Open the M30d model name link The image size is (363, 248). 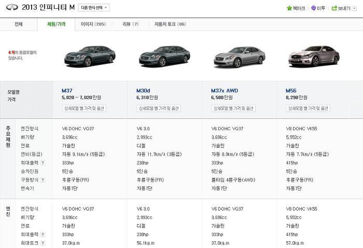click(x=143, y=91)
